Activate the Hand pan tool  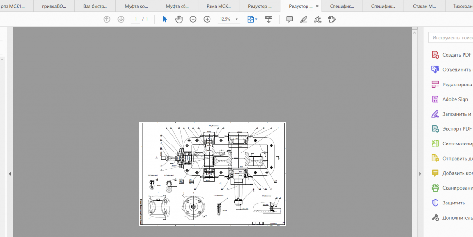click(x=179, y=19)
